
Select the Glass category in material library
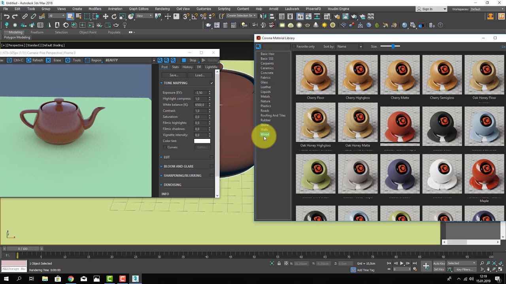coord(264,82)
